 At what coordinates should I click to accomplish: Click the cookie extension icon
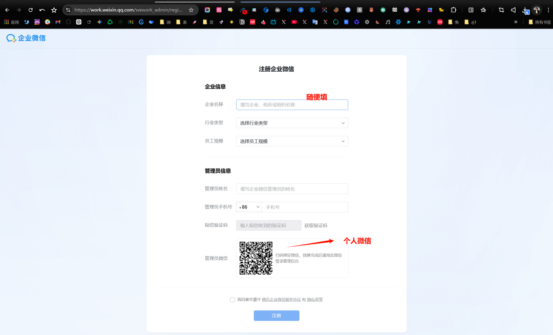point(336,10)
